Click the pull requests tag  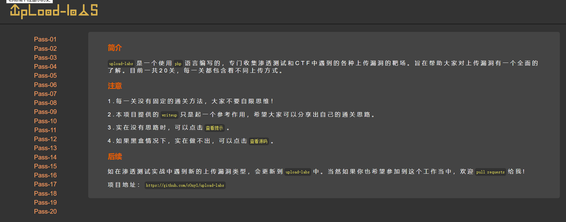point(490,172)
